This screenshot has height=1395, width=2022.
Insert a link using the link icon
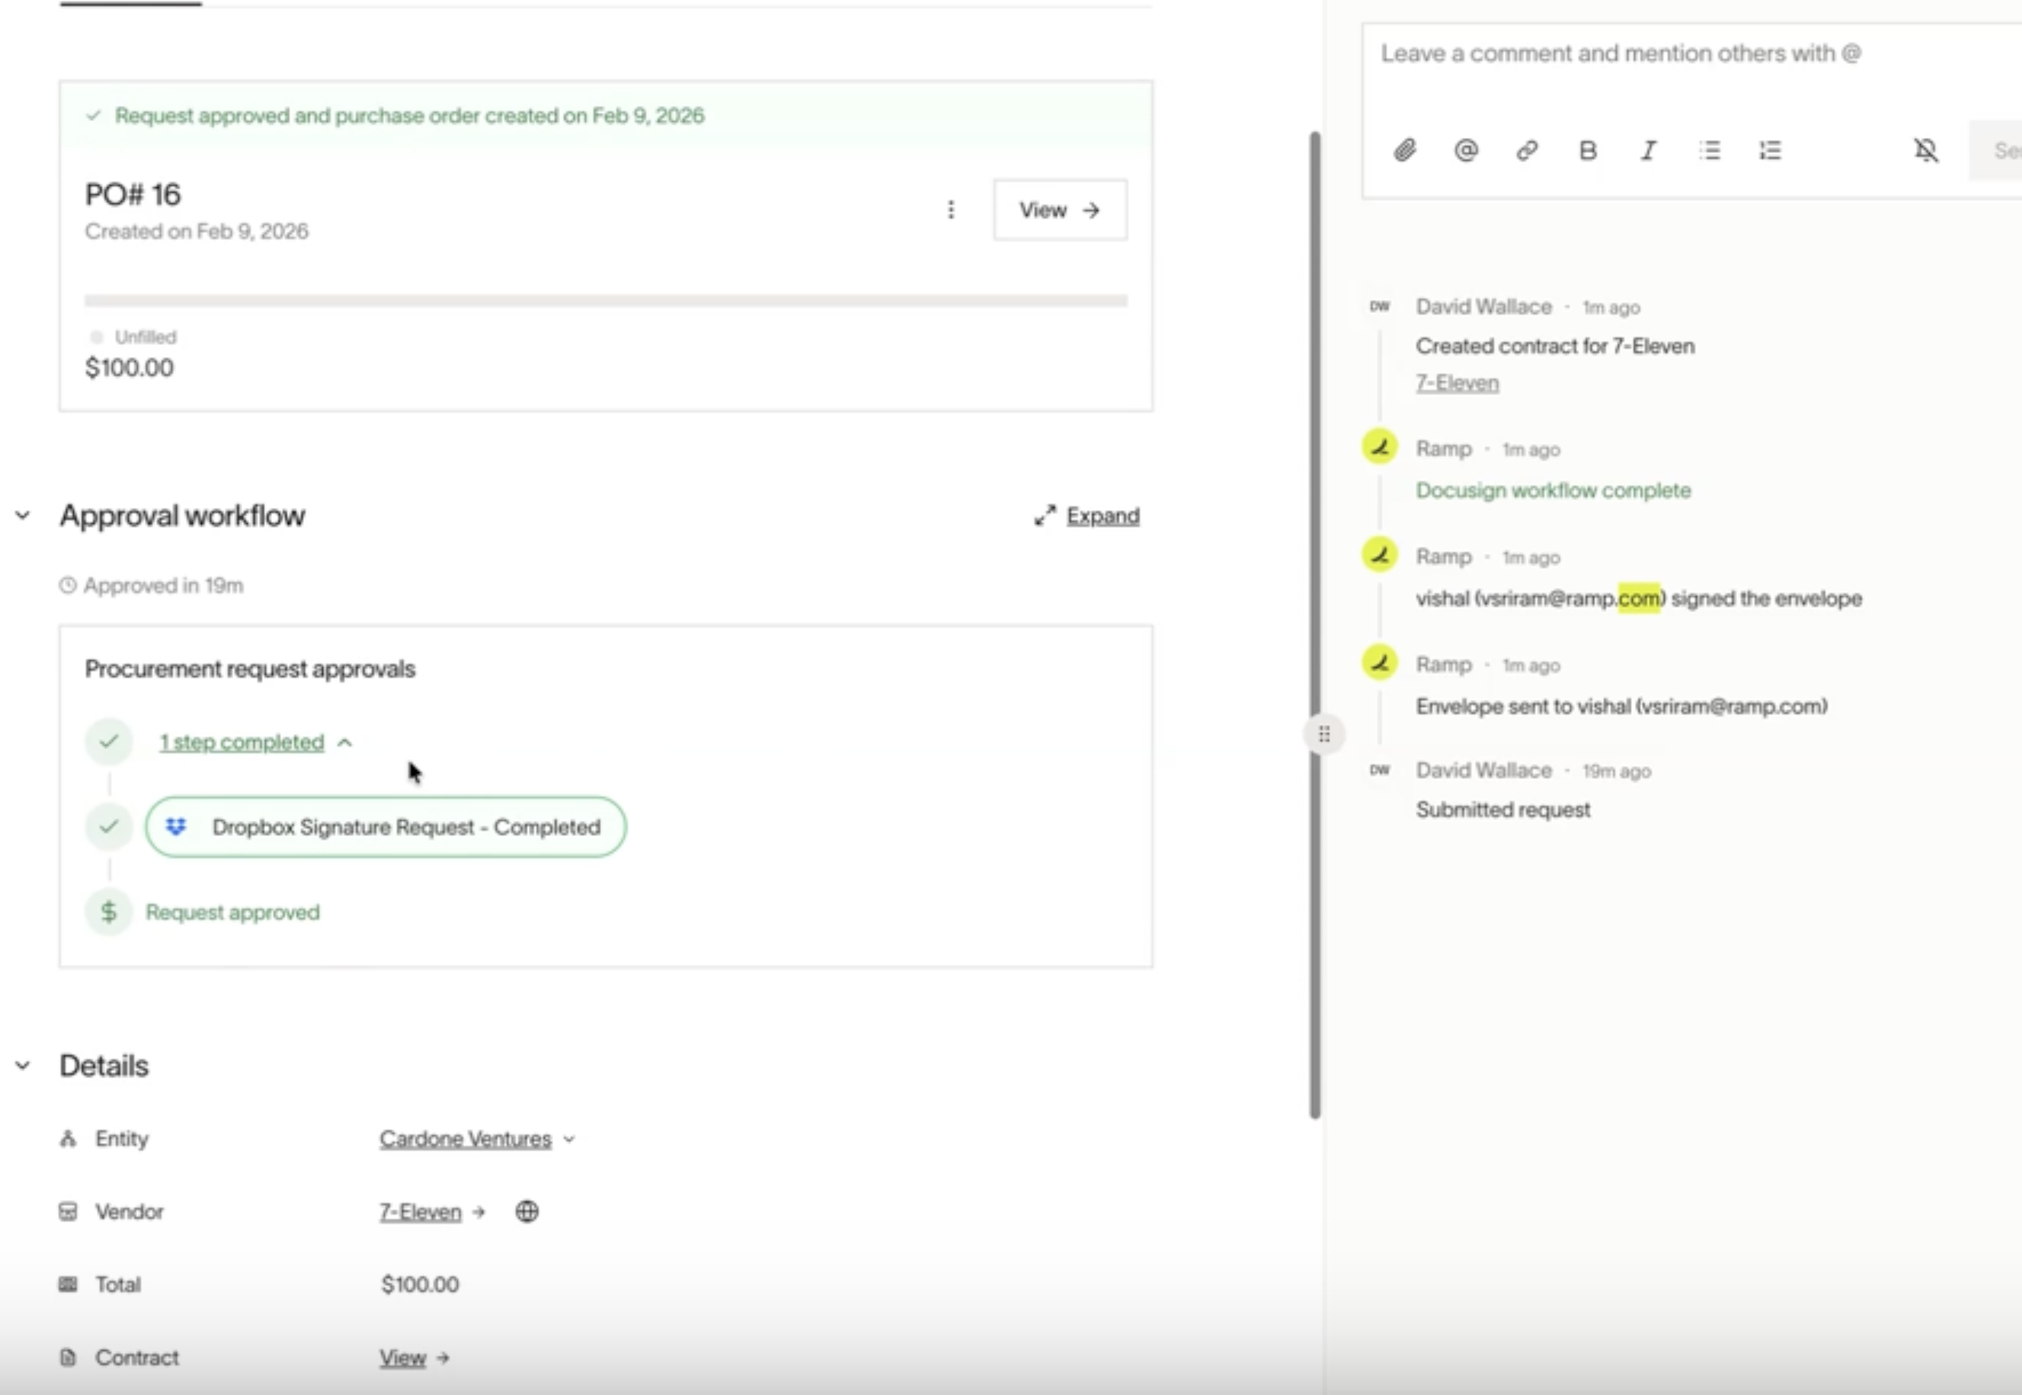coord(1527,150)
